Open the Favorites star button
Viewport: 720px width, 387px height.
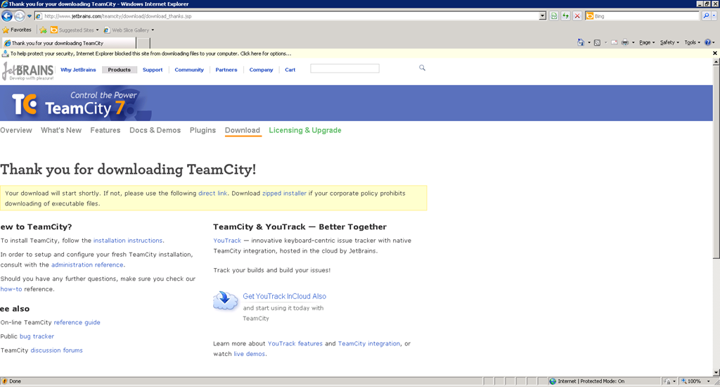(17, 30)
